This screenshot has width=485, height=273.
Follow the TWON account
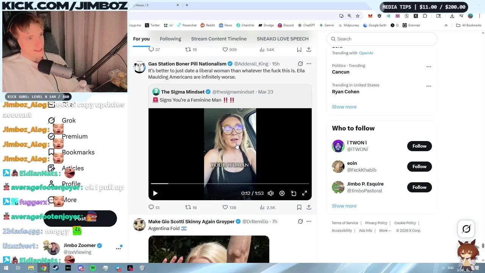tap(419, 146)
